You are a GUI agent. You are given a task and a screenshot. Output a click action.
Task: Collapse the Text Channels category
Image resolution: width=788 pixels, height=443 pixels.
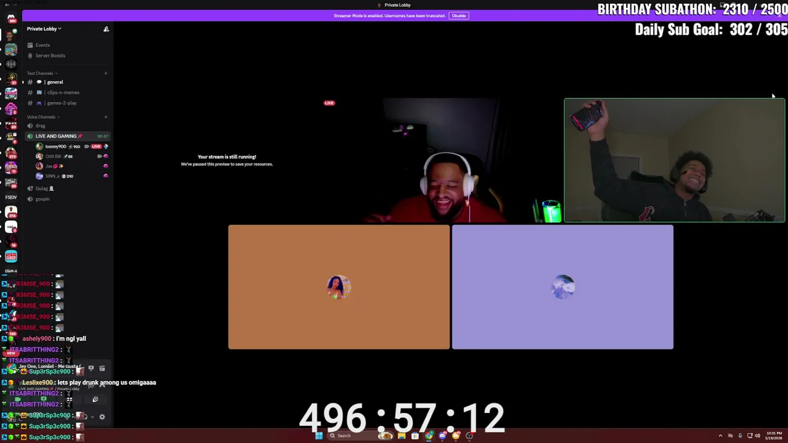[x=42, y=73]
